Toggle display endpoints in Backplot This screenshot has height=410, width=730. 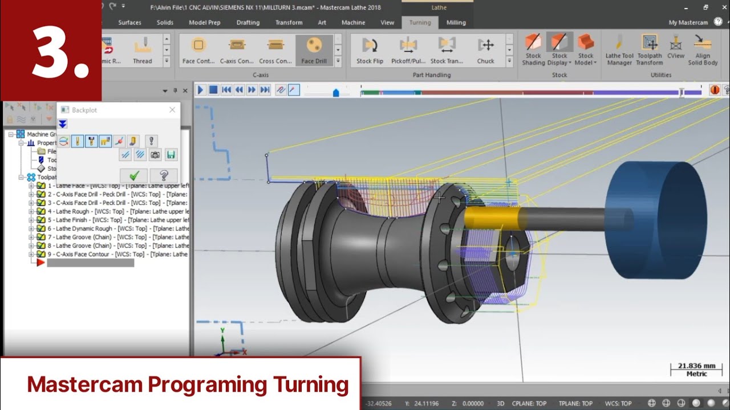(x=119, y=141)
